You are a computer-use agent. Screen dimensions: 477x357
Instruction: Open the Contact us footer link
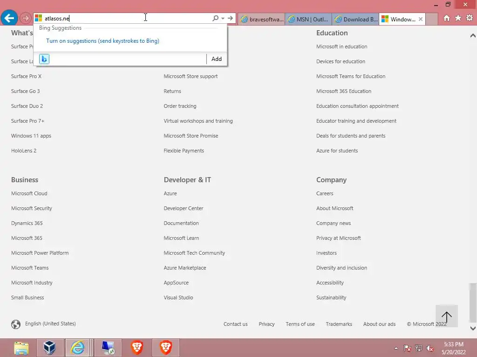235,324
